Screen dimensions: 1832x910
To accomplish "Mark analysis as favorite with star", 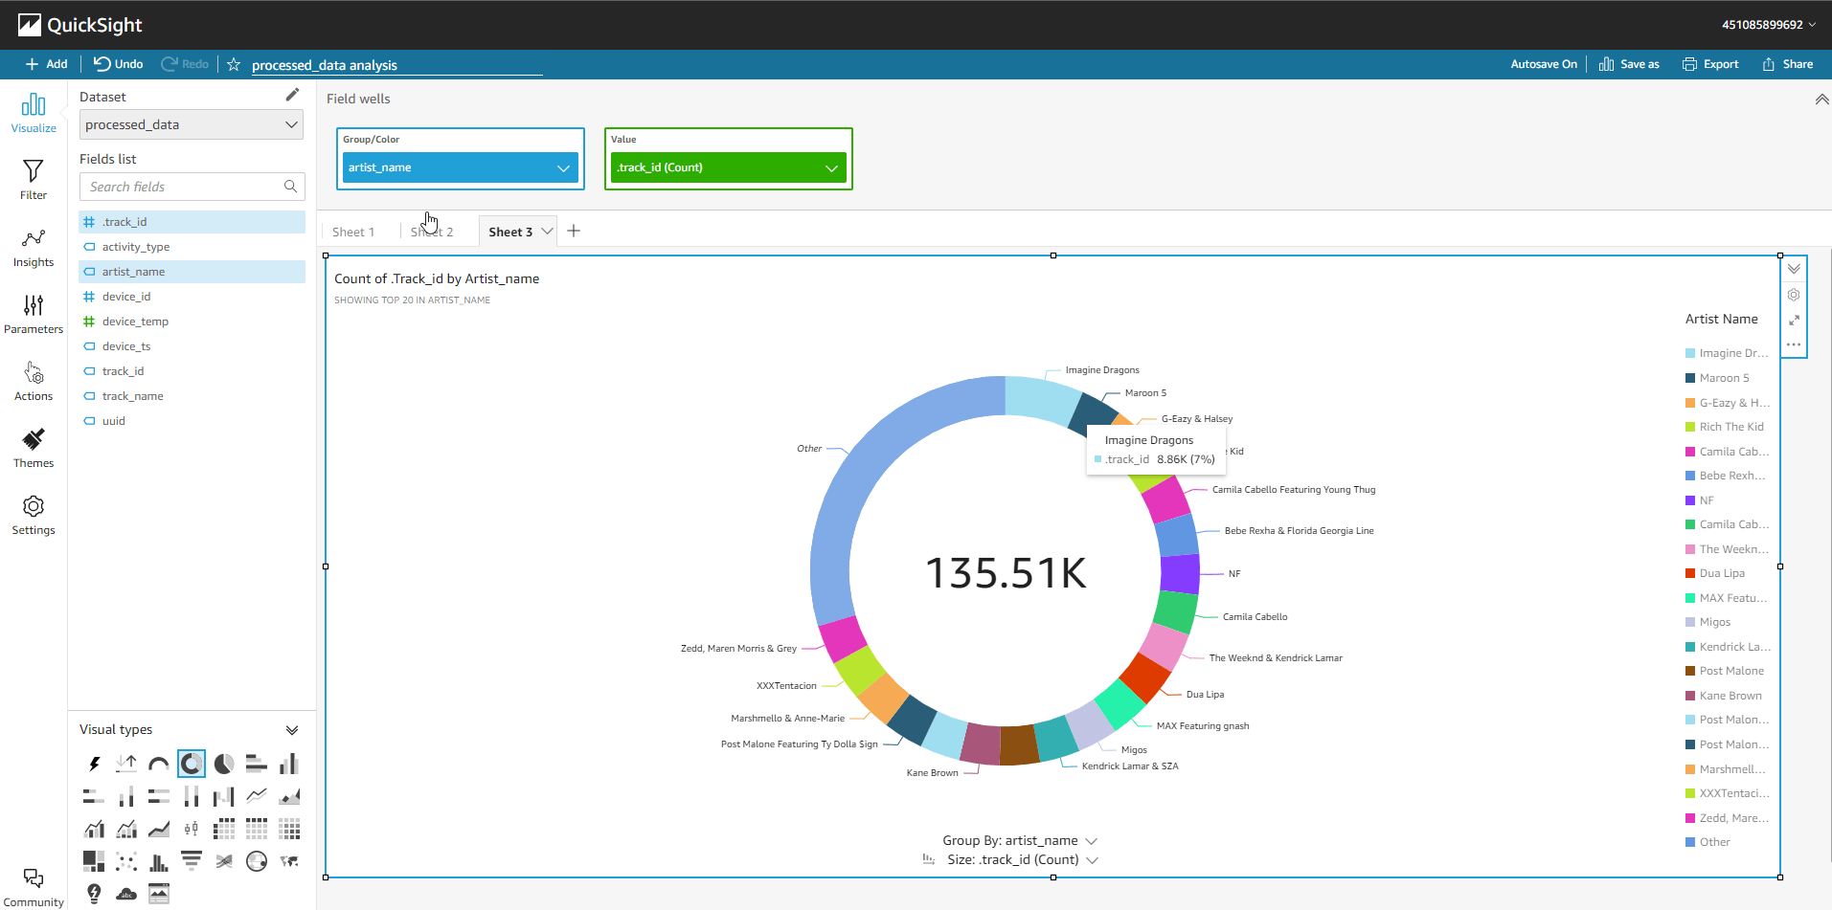I will tap(234, 64).
